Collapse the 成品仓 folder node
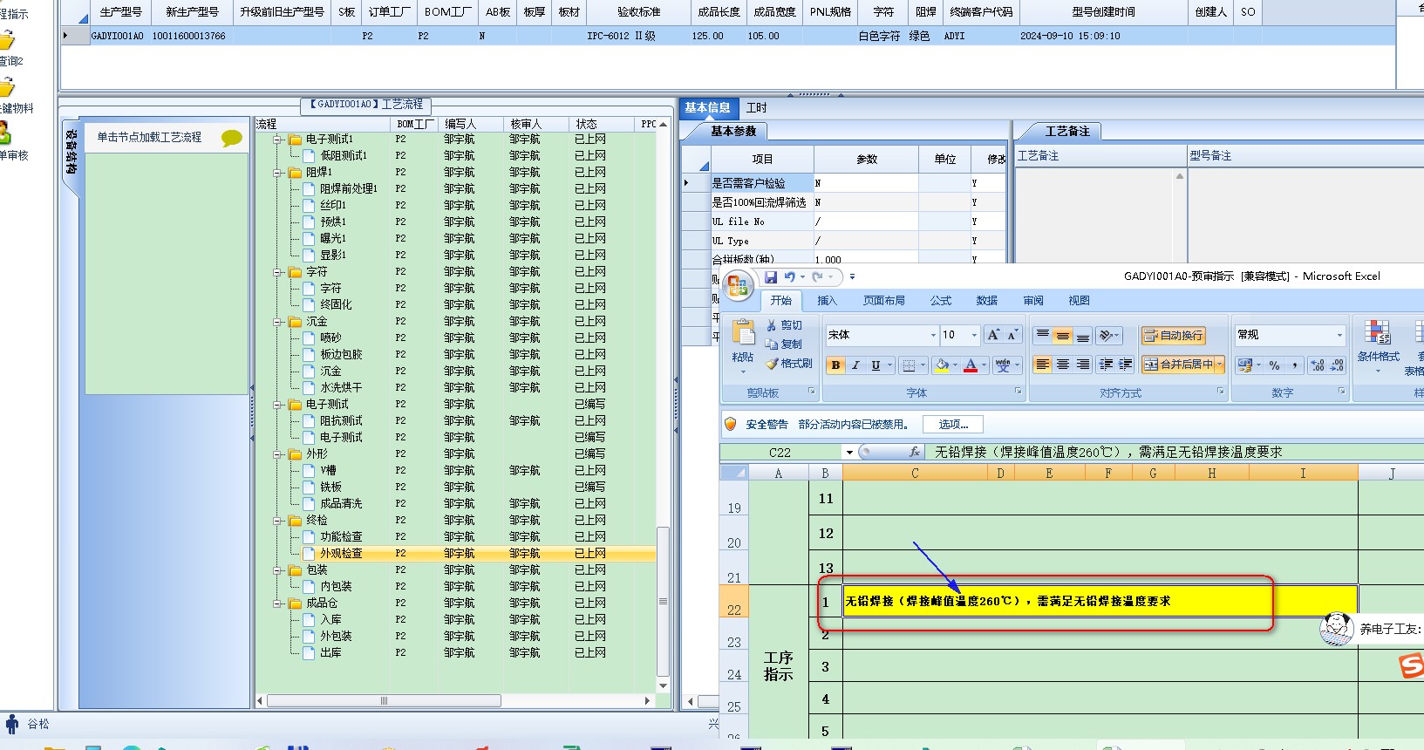This screenshot has width=1424, height=750. tap(278, 603)
